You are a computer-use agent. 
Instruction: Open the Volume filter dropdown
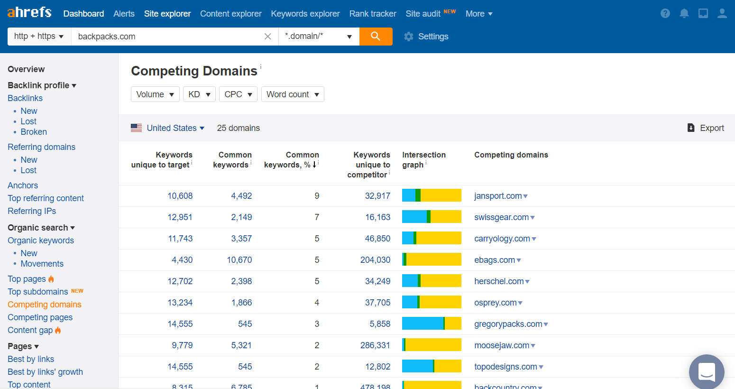[155, 94]
